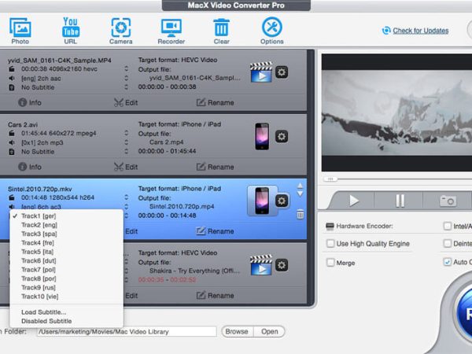Select subtitle Track10 [vie]

click(67, 297)
